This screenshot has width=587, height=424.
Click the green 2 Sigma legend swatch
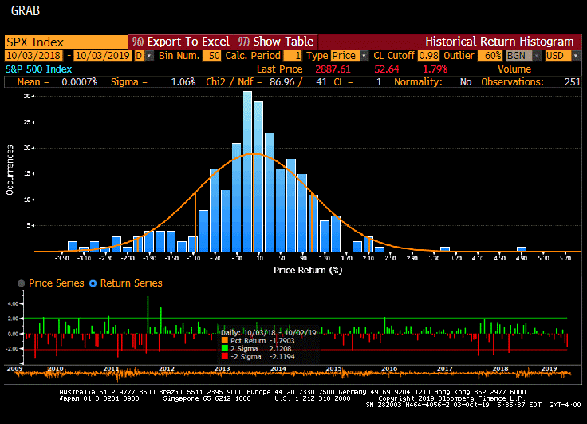(225, 348)
